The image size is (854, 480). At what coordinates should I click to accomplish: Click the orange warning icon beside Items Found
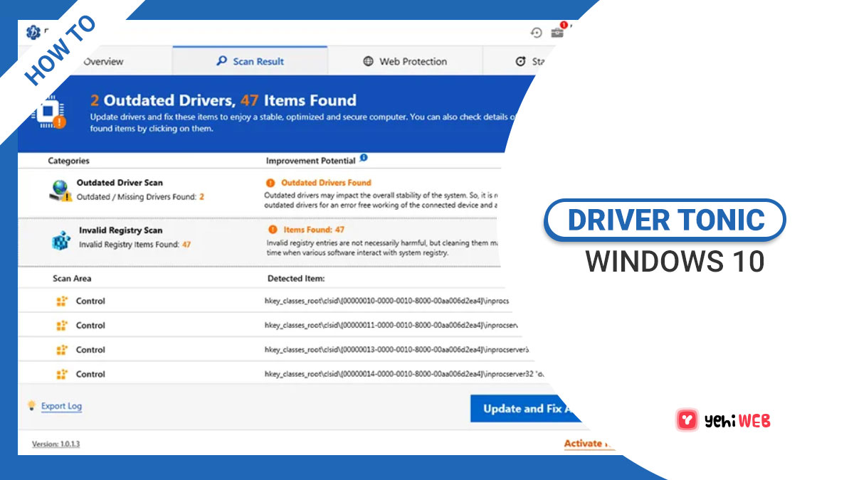point(273,230)
